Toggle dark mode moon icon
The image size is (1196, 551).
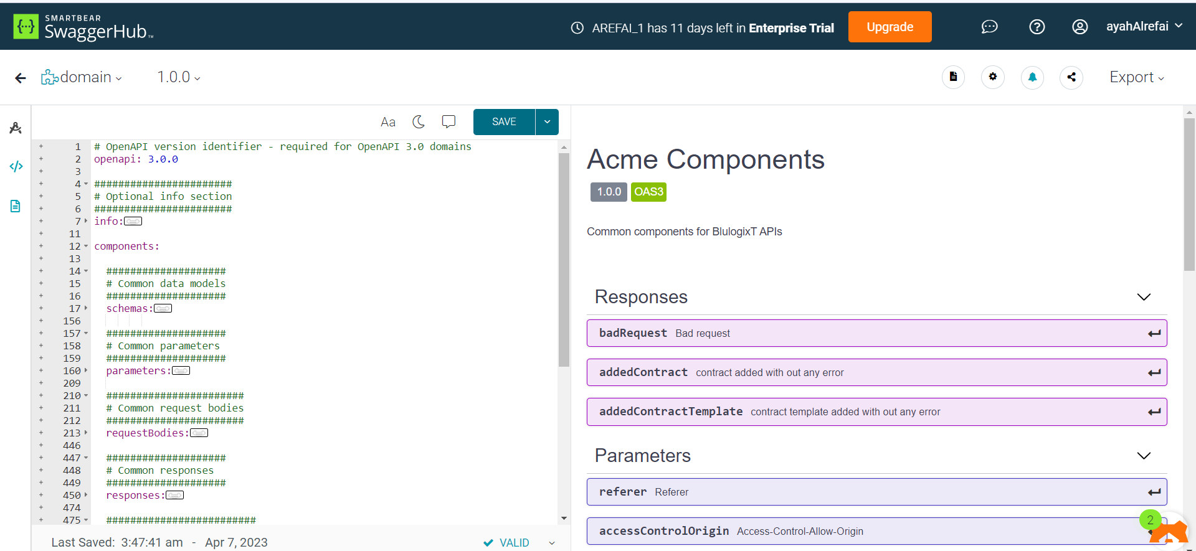pos(419,121)
